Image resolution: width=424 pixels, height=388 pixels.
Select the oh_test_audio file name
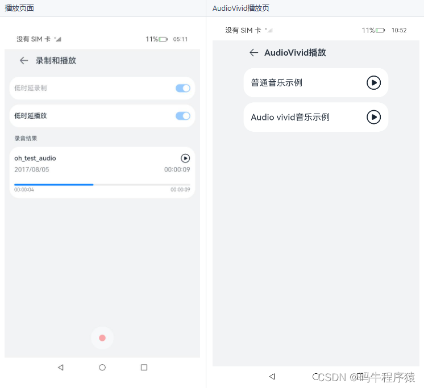click(35, 158)
